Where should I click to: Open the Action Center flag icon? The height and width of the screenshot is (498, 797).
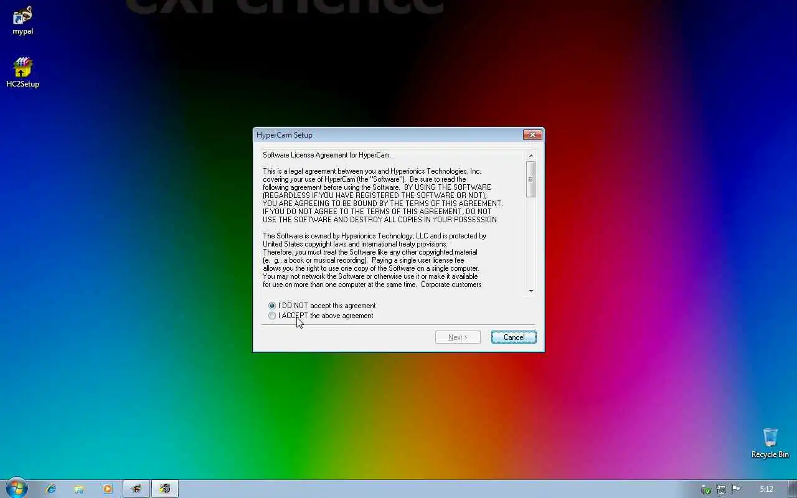pyautogui.click(x=736, y=489)
